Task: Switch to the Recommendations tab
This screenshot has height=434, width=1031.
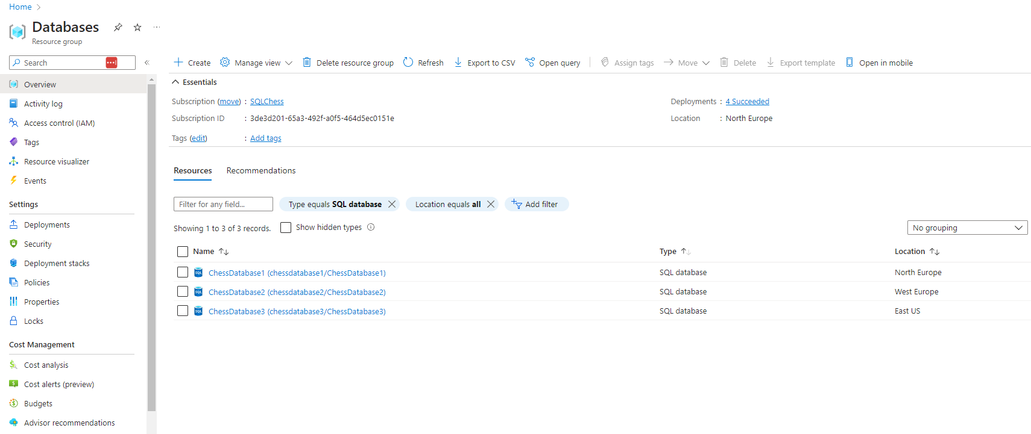Action: pyautogui.click(x=261, y=170)
